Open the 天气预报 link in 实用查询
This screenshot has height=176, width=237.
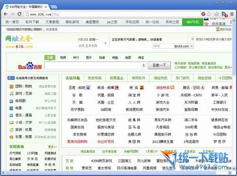click(15, 153)
